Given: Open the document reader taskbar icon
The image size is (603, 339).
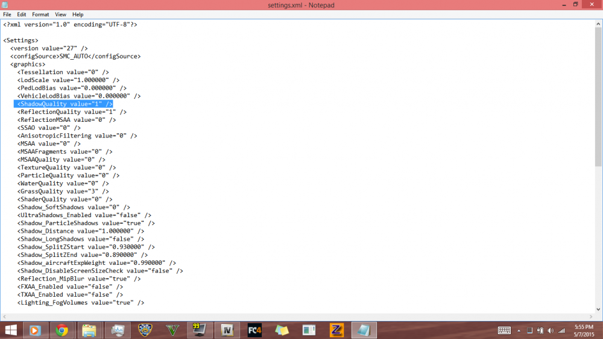Looking at the screenshot, I should 309,330.
